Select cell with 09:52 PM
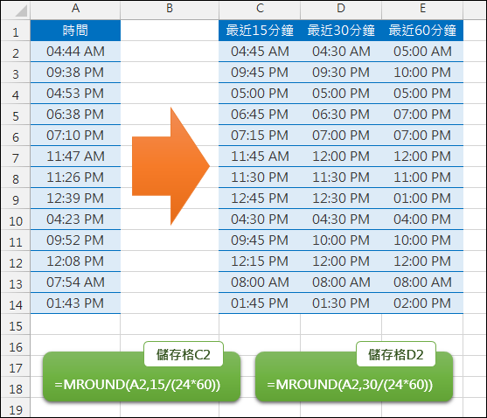The image size is (487, 418). tap(75, 240)
